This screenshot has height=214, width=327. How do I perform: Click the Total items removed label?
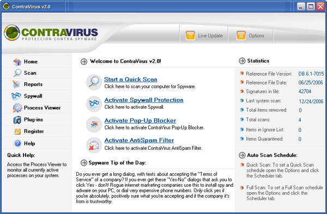click(x=267, y=110)
